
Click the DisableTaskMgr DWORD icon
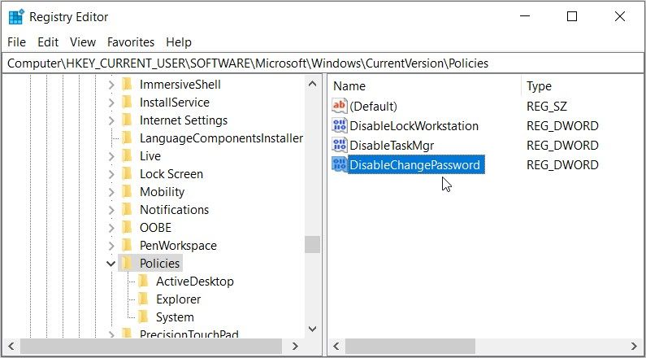pos(340,145)
